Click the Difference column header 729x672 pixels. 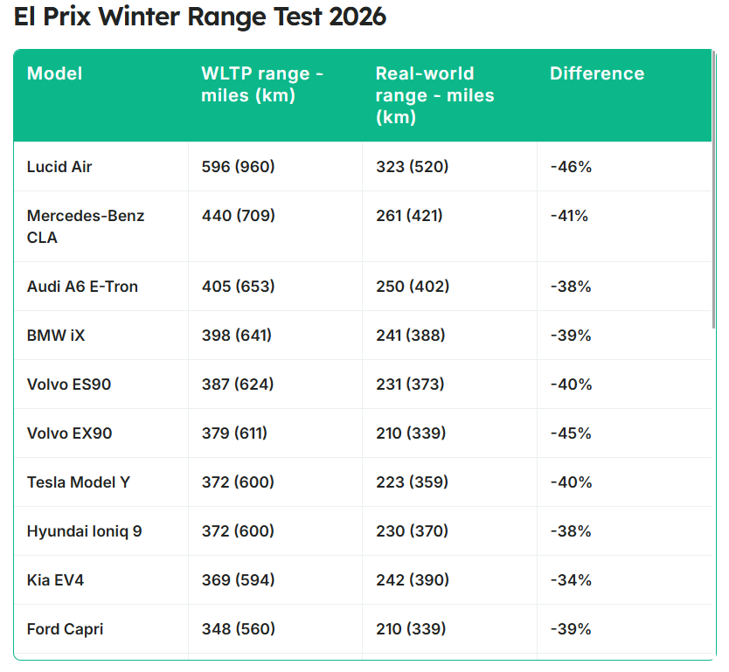(597, 74)
